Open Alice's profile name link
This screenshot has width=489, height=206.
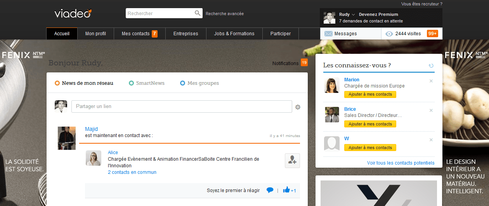(x=113, y=153)
